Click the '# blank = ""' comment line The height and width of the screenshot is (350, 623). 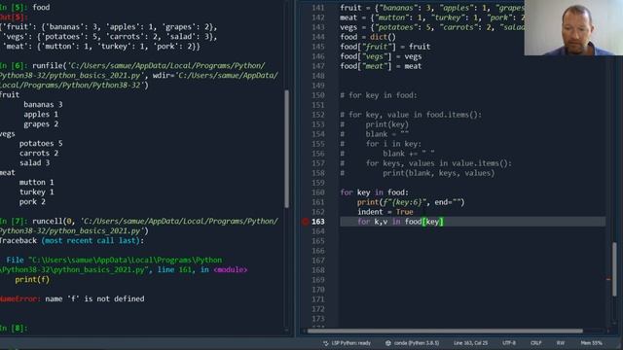tap(374, 134)
